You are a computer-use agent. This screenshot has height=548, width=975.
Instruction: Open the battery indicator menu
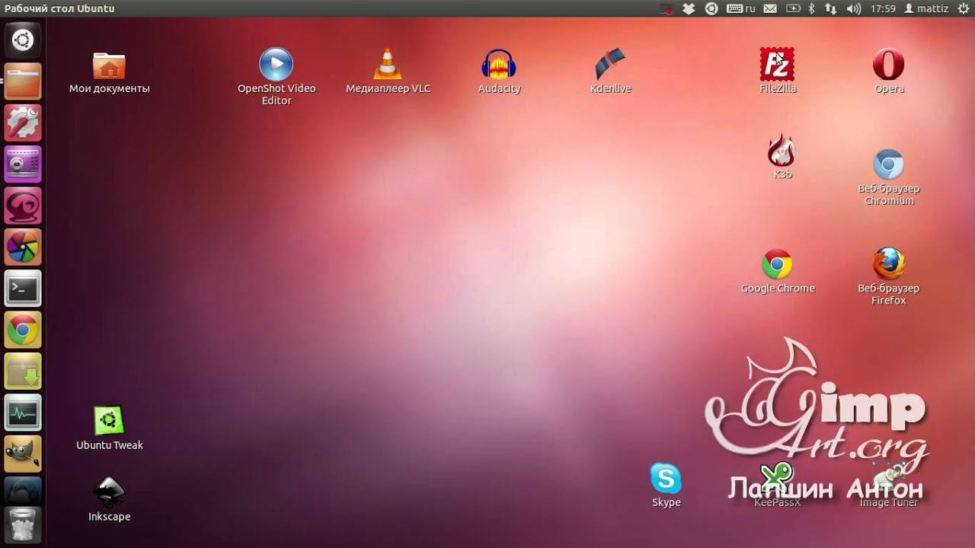793,8
